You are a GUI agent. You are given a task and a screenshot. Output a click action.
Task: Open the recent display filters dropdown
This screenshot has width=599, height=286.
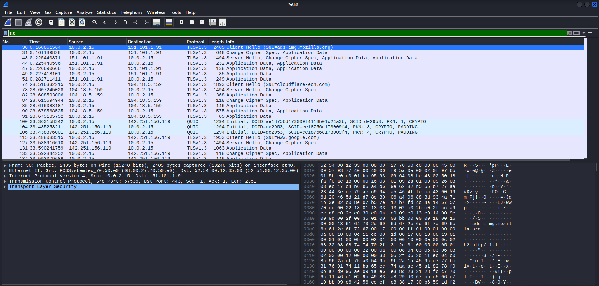583,33
